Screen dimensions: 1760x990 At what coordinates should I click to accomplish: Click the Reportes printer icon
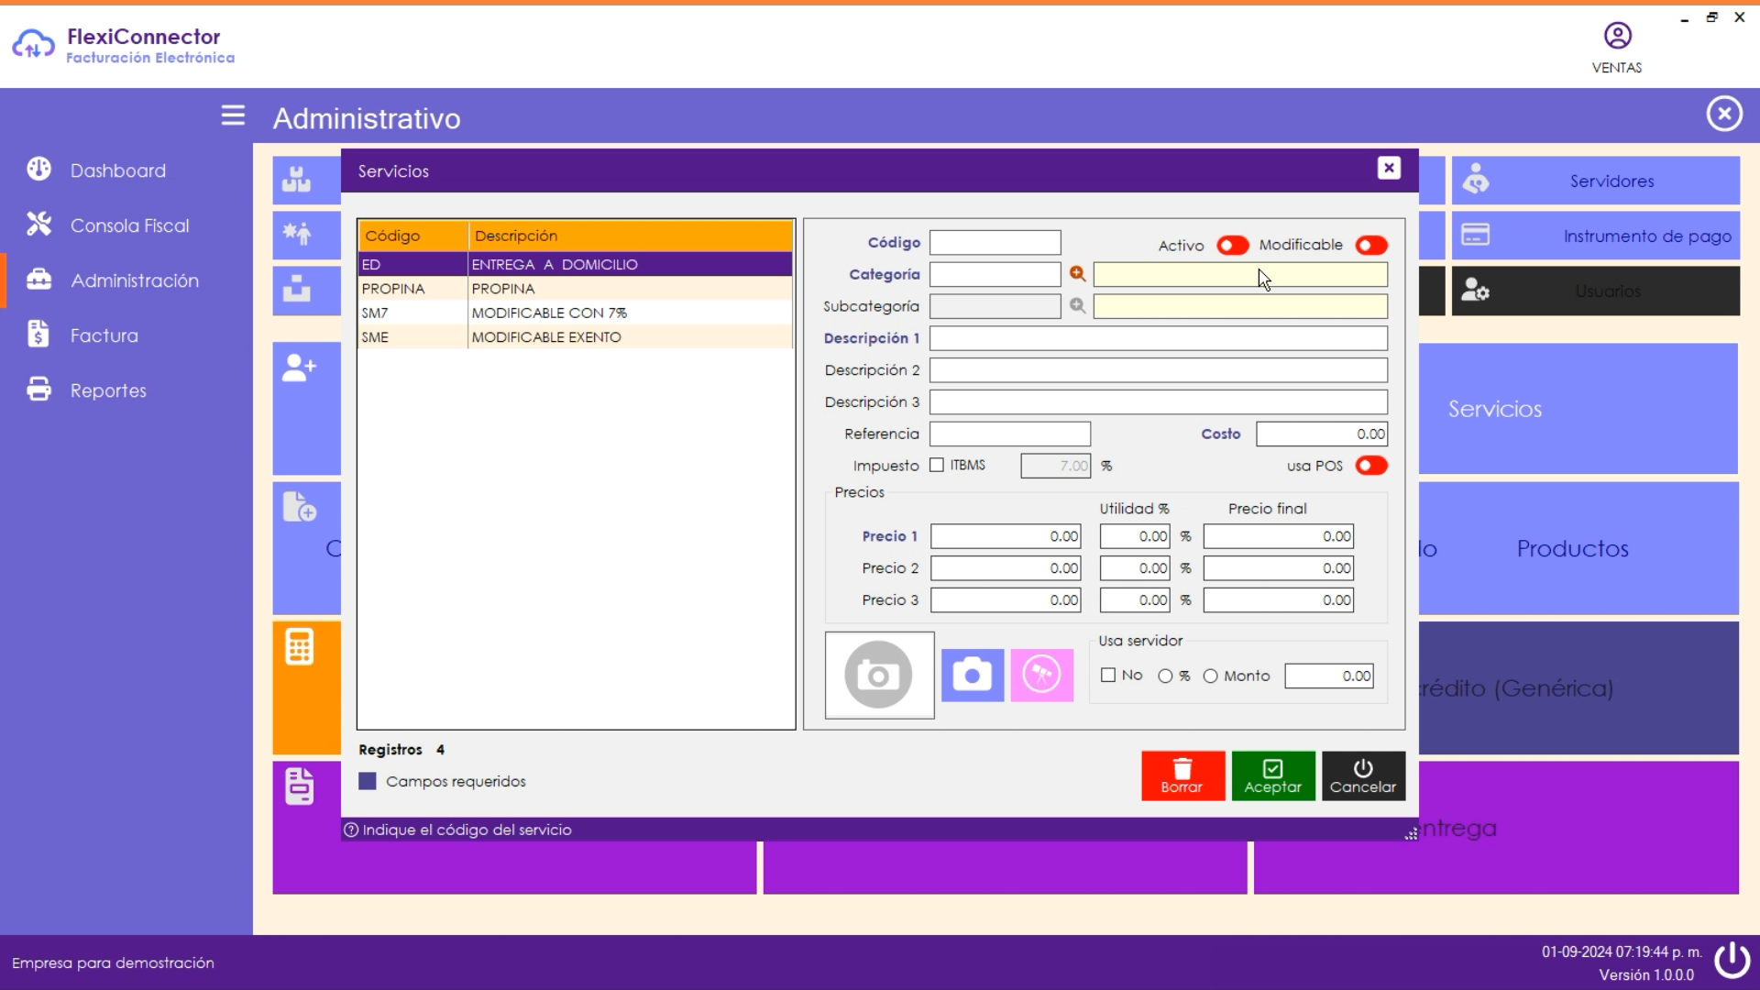tap(39, 390)
